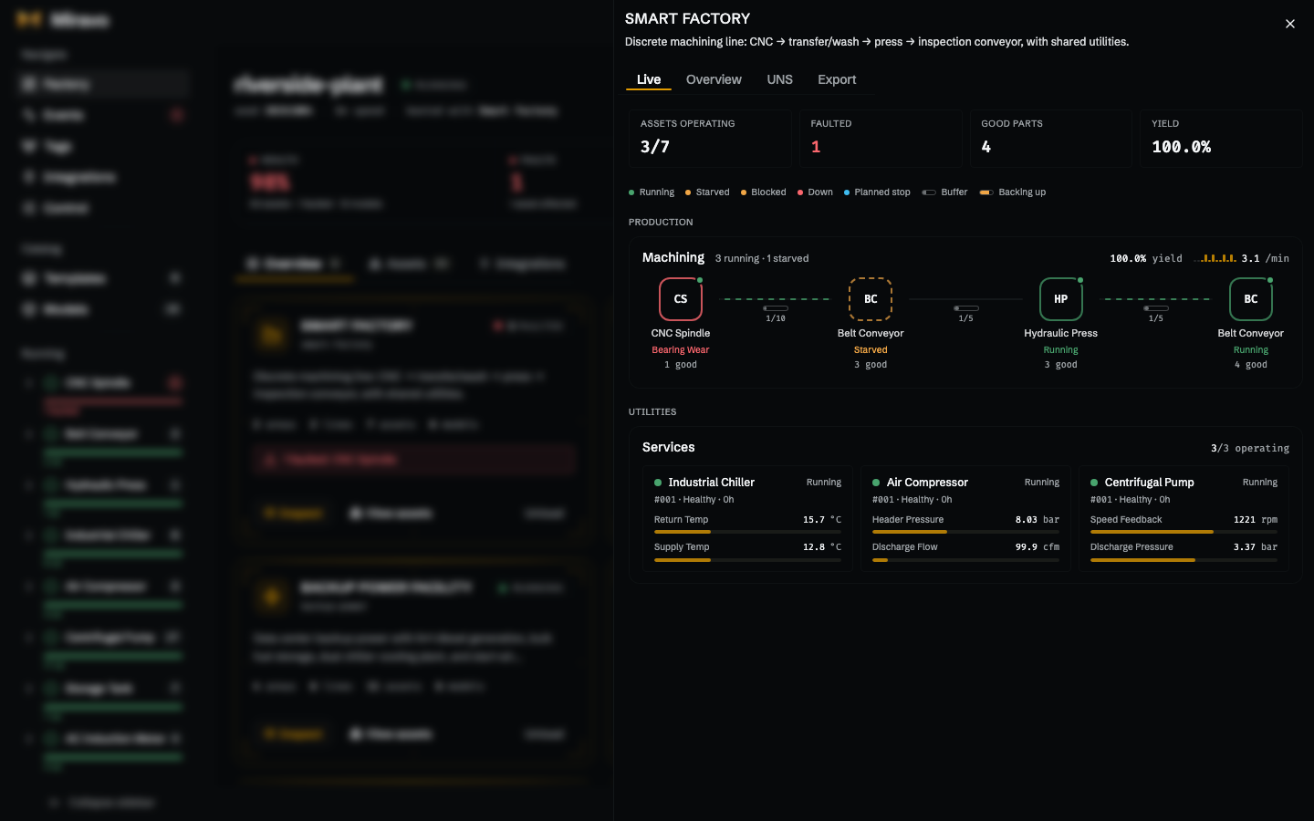Screen dimensions: 1314x821
Task: Click the Supply Temp progress bar
Action: pos(747,559)
